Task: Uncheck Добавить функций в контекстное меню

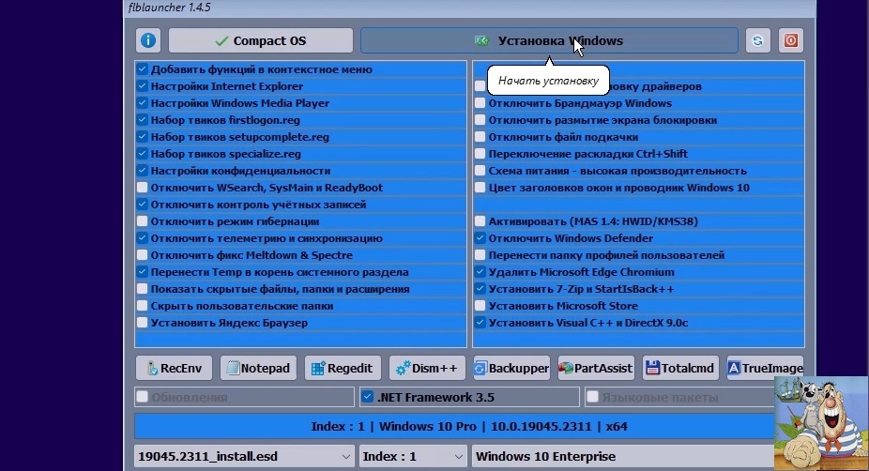Action: [x=143, y=69]
